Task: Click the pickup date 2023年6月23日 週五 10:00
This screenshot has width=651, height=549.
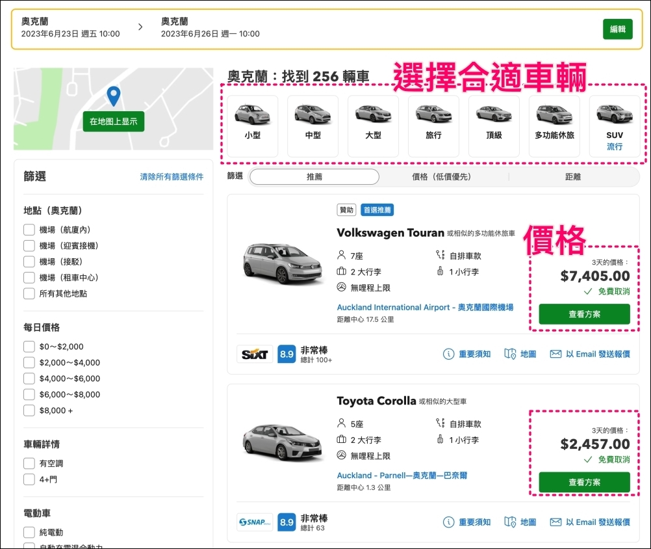Action: 71,34
